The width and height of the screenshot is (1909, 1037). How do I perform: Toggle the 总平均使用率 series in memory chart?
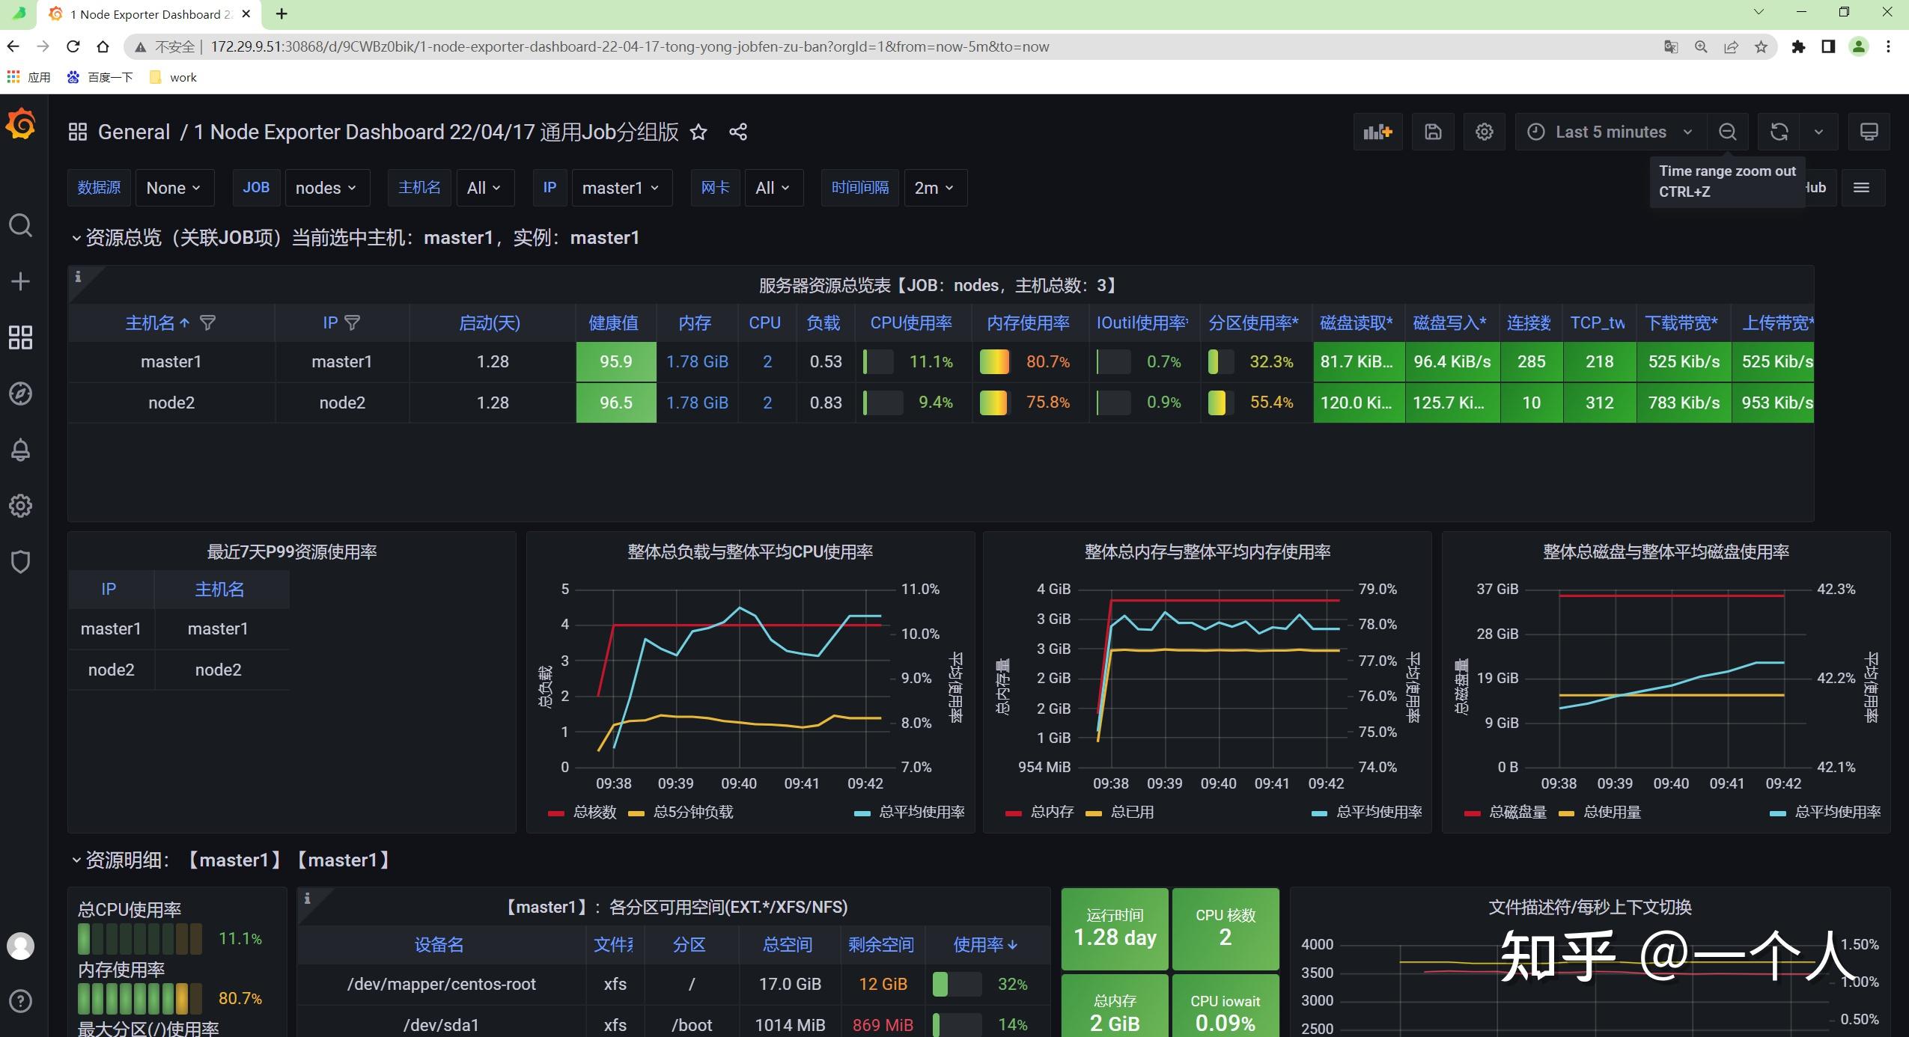pos(1367,812)
